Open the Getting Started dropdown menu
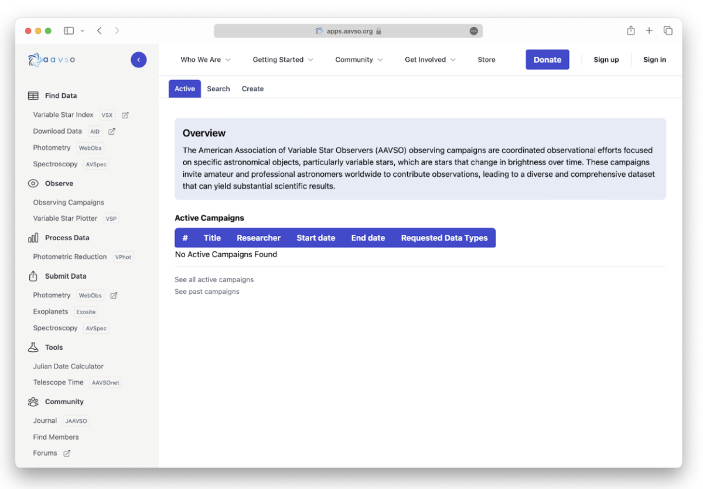 point(282,60)
